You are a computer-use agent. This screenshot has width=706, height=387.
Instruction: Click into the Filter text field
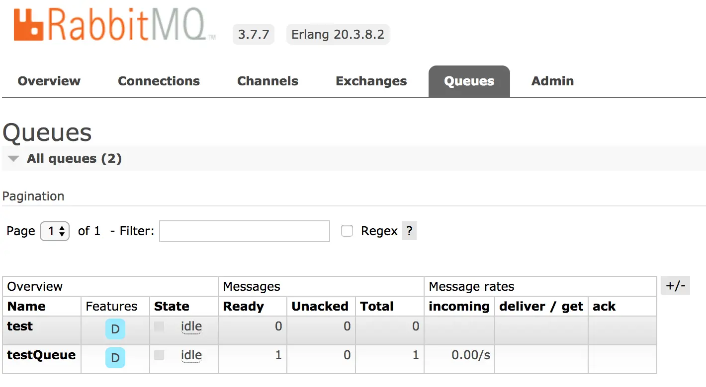(244, 231)
